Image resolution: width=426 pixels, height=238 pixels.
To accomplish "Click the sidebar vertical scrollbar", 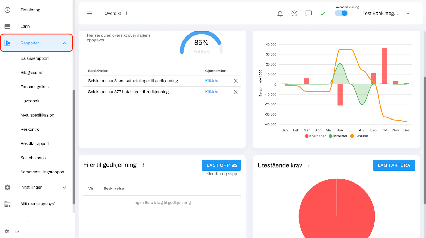I will (x=74, y=147).
